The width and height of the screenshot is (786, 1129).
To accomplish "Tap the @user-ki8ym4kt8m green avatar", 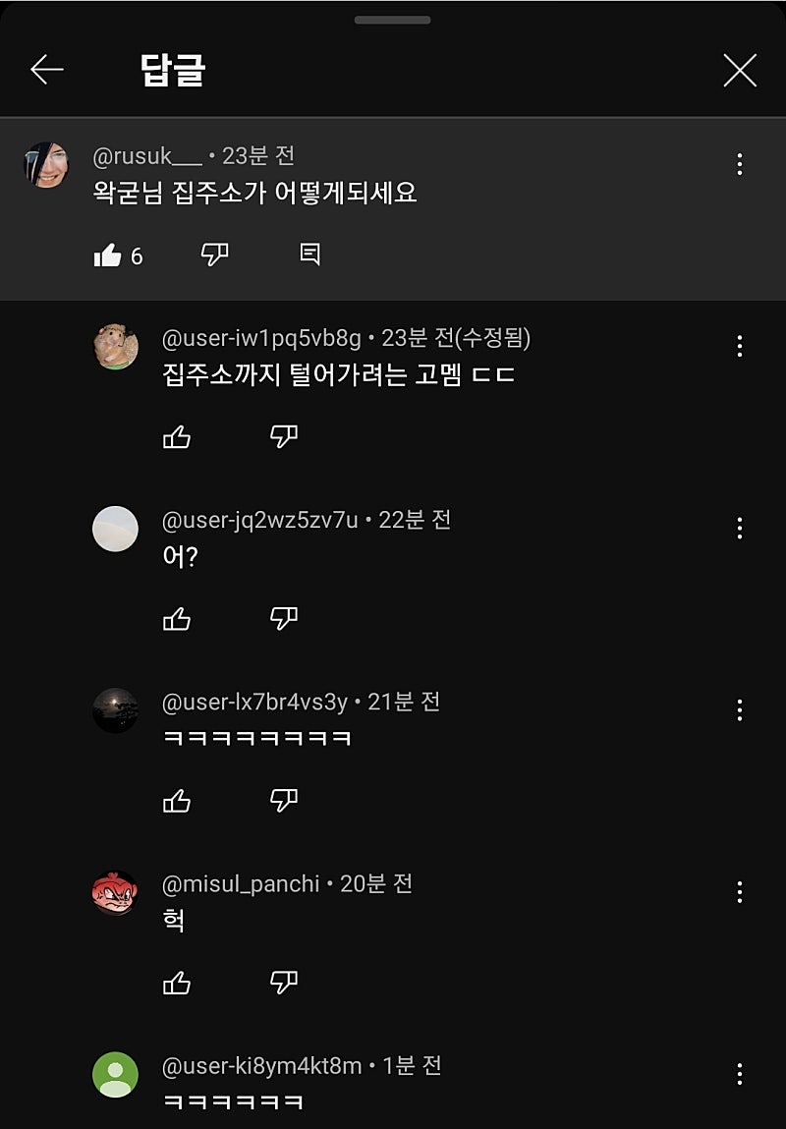I will [x=115, y=1074].
